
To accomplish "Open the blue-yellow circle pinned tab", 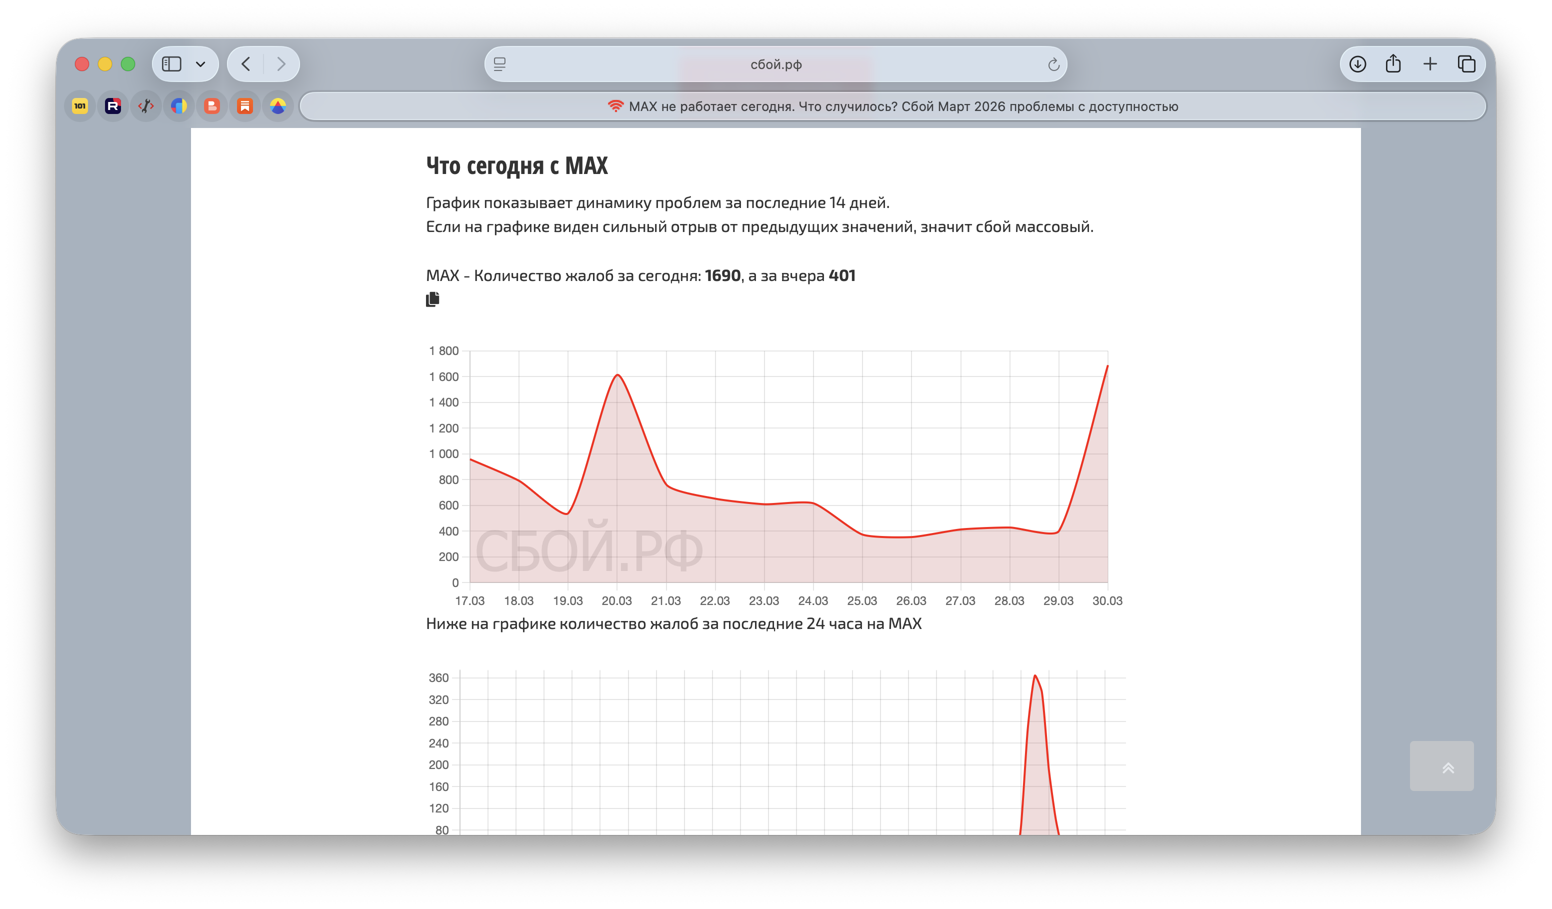I will 179,106.
